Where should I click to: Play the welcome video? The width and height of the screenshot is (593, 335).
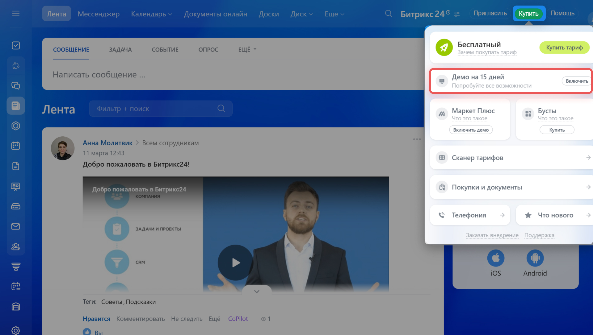point(235,263)
